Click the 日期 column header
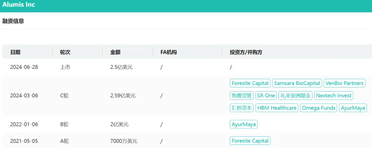Image resolution: width=372 pixels, height=148 pixels. [15, 52]
